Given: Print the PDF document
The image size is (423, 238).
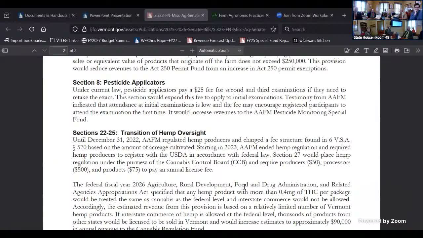Looking at the screenshot, I should pyautogui.click(x=397, y=51).
